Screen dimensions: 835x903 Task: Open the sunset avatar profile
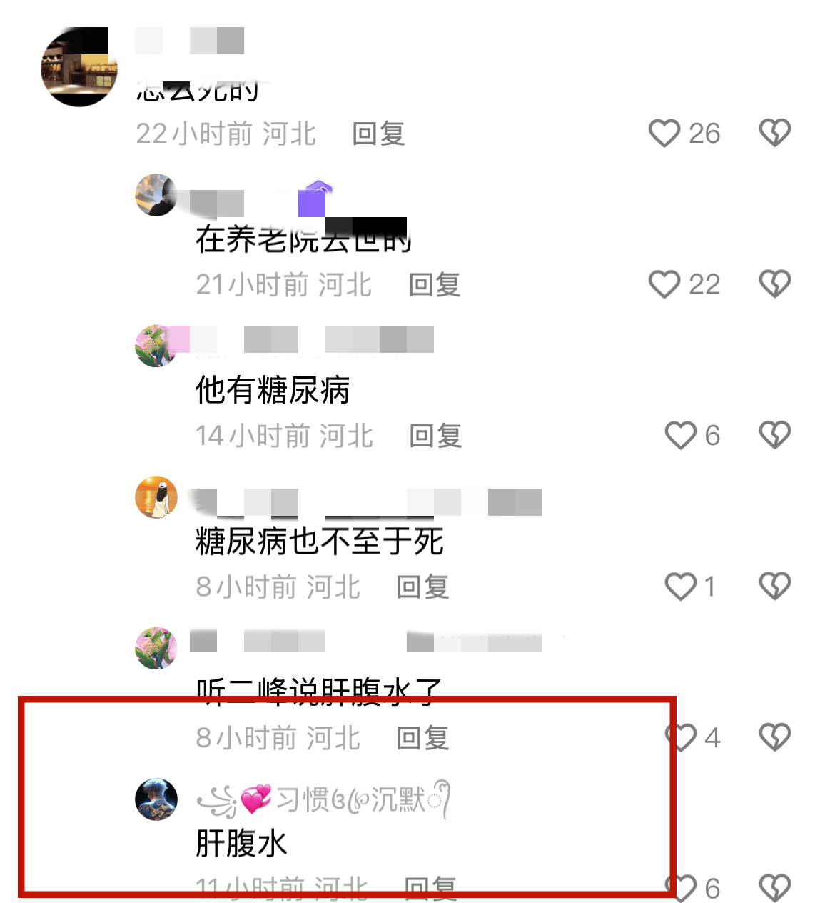click(x=156, y=497)
